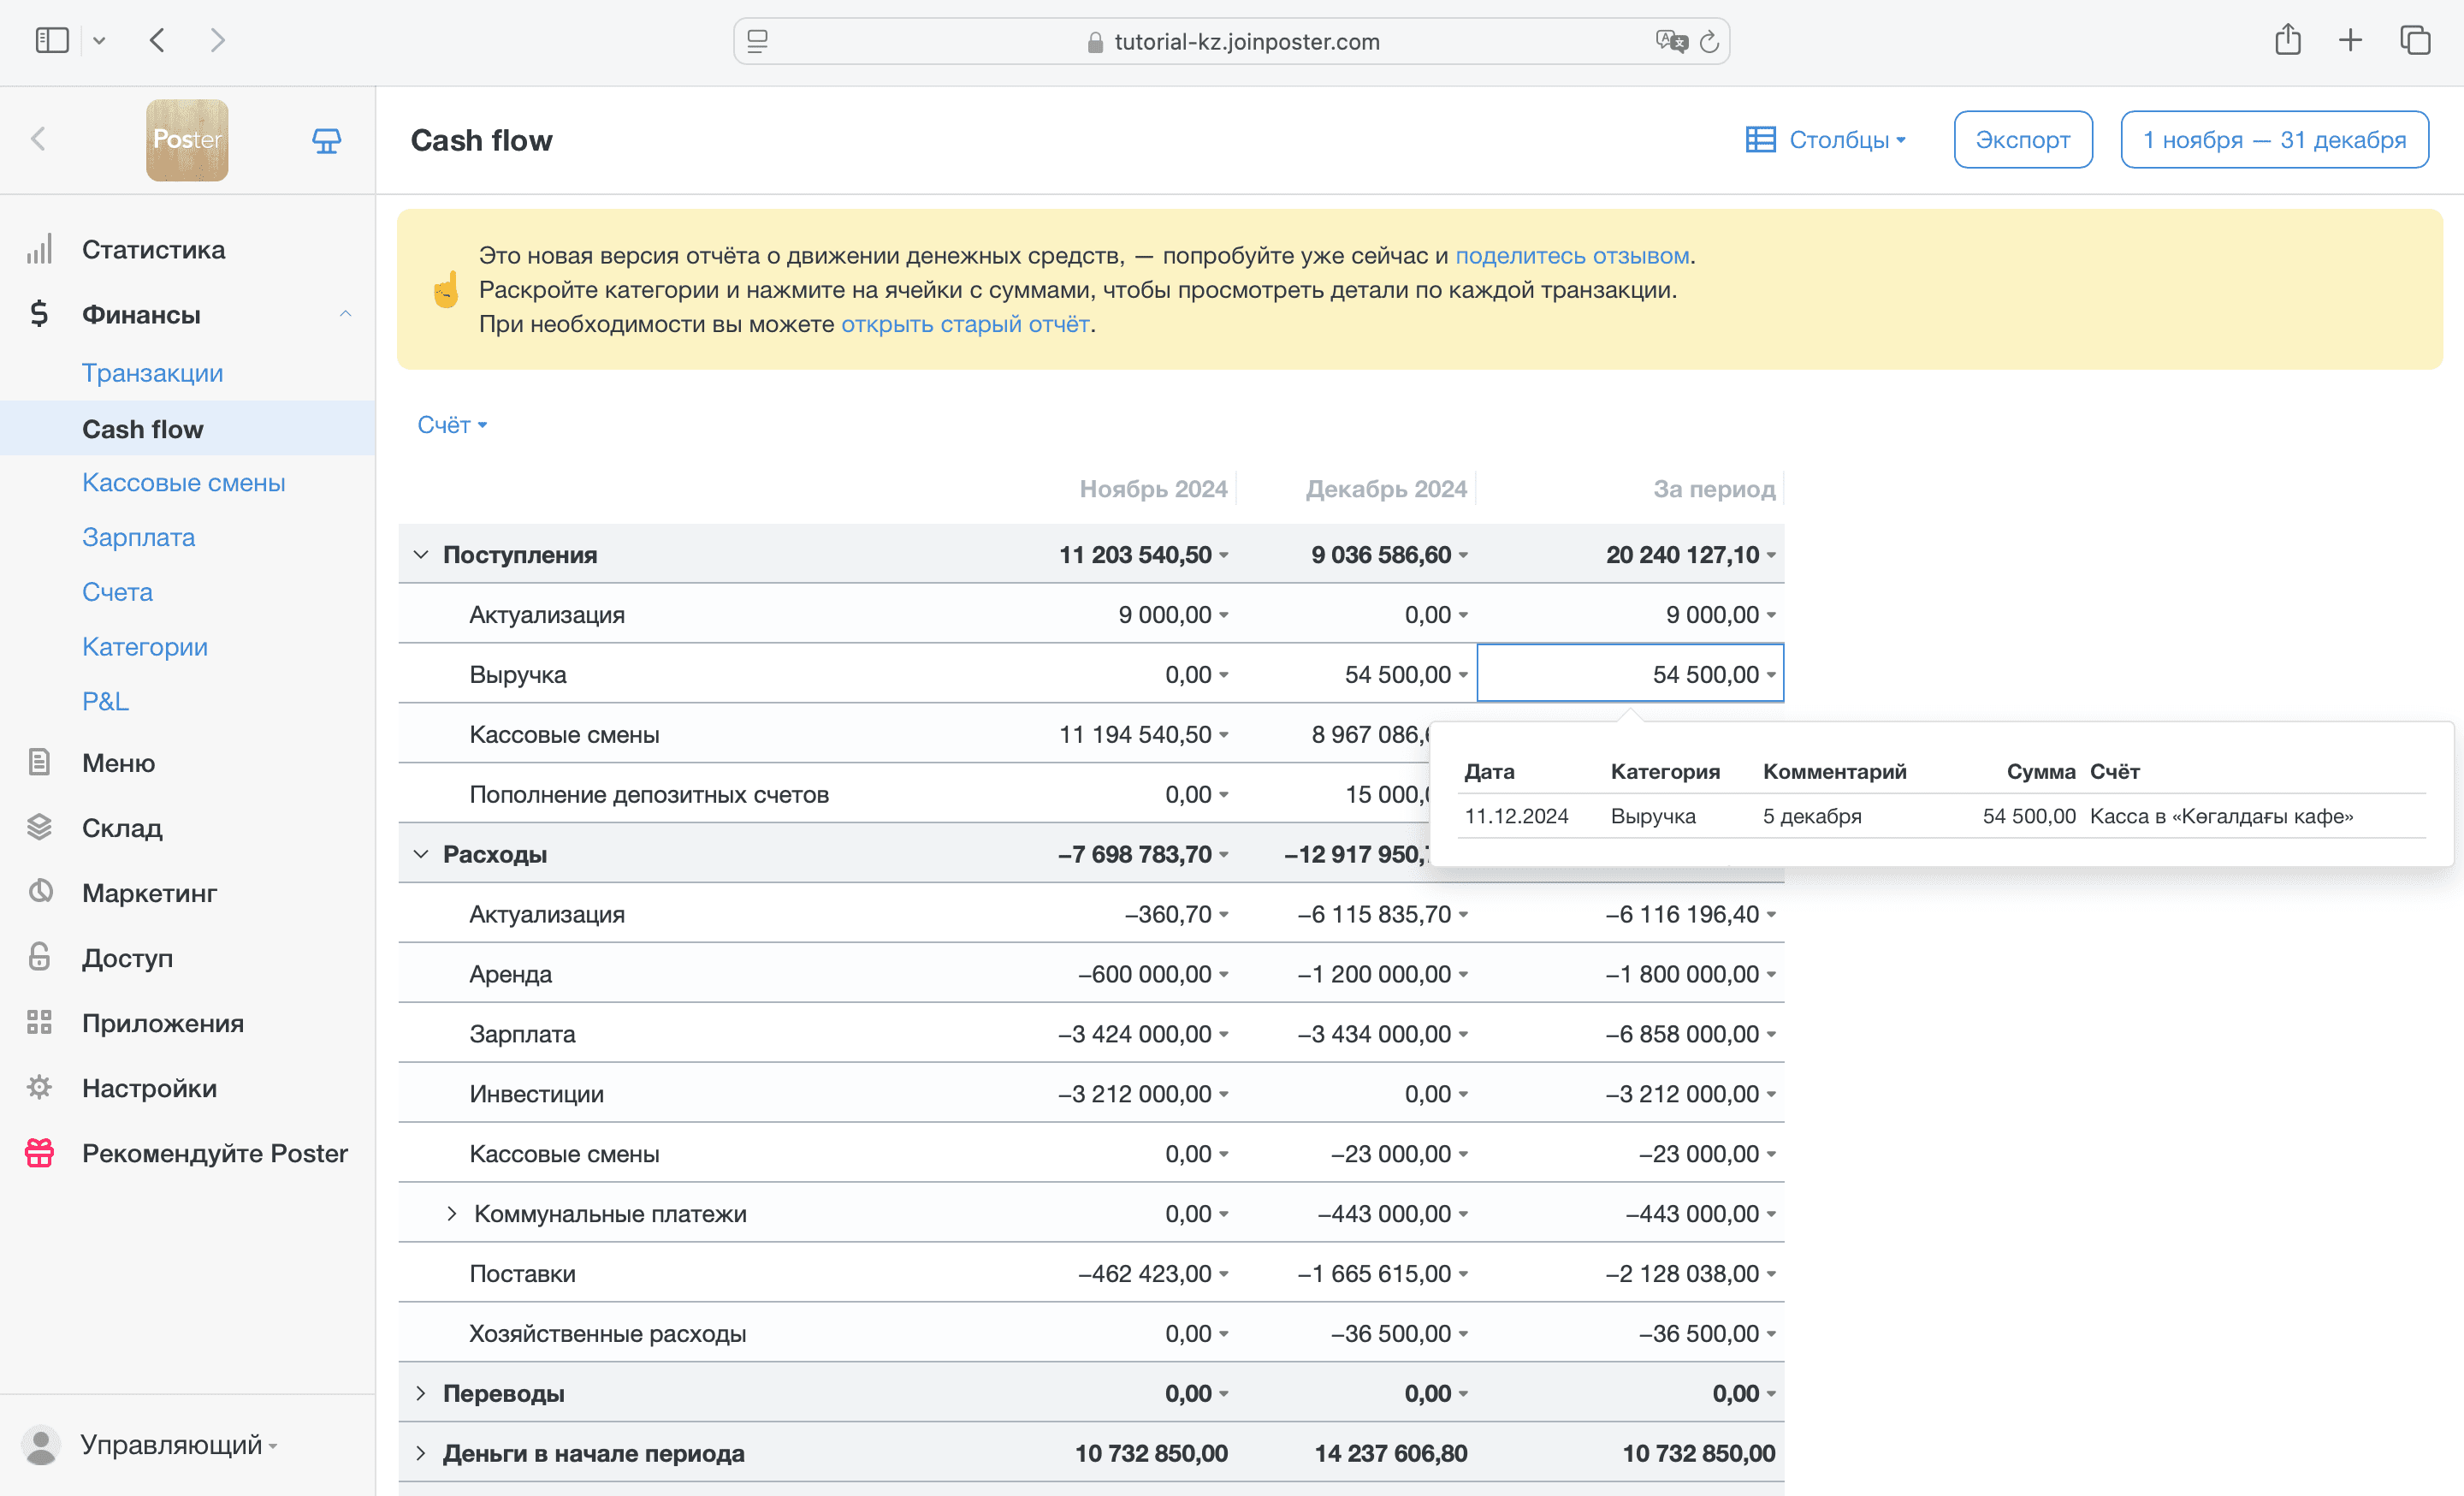Image resolution: width=2464 pixels, height=1496 pixels.
Task: Open date range 1 ноября — 31 декабря
Action: (2274, 139)
